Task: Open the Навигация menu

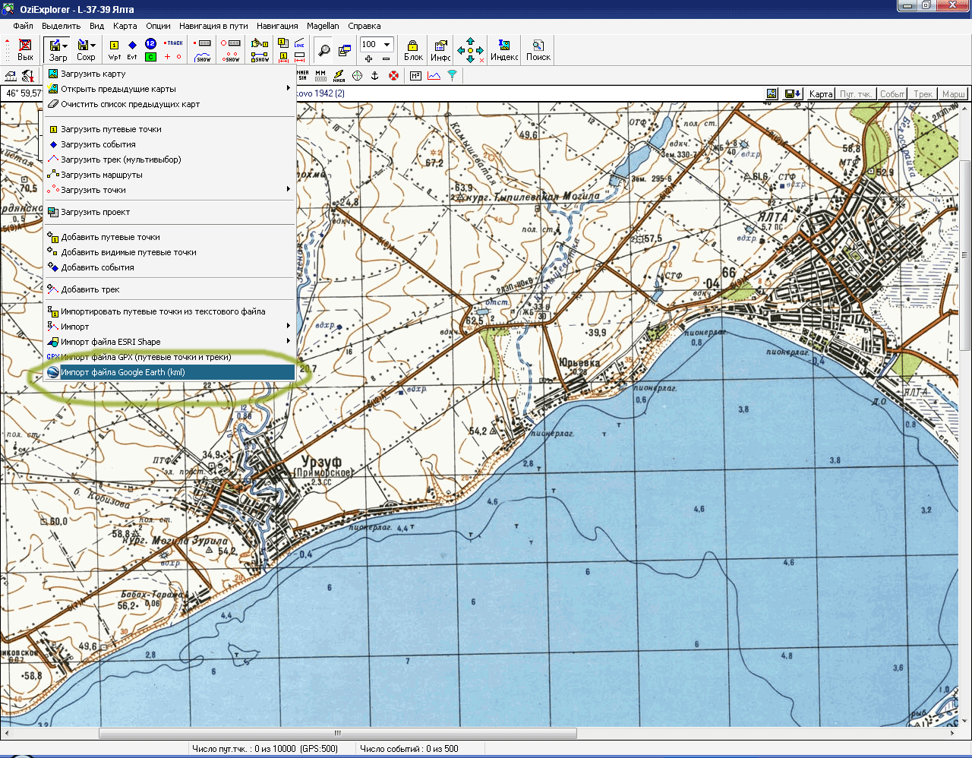Action: (277, 26)
